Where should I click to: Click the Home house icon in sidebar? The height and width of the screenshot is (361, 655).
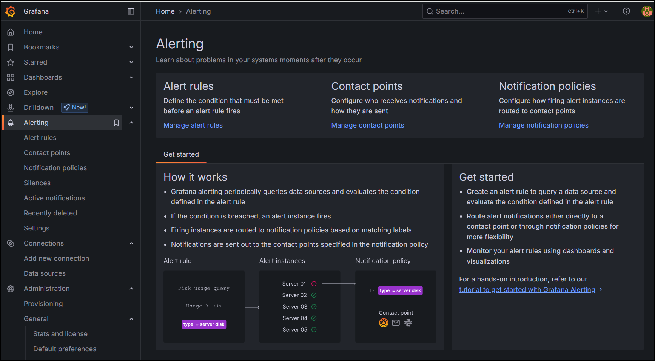tap(11, 32)
